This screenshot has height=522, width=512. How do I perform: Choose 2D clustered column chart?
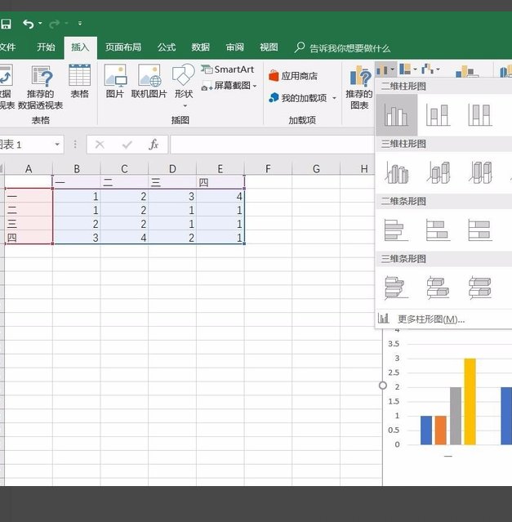click(396, 114)
